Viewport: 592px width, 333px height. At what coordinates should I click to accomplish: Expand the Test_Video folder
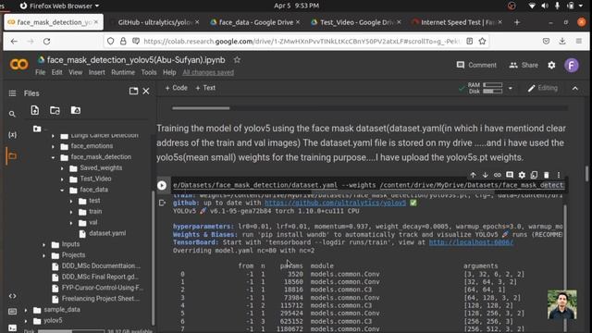pos(62,179)
